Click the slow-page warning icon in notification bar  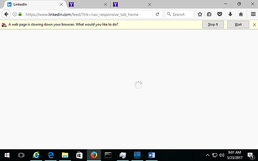coord(4,25)
